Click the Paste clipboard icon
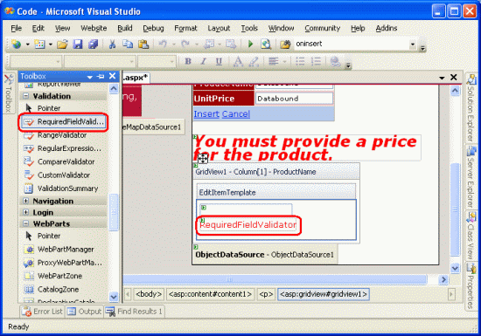 (143, 45)
